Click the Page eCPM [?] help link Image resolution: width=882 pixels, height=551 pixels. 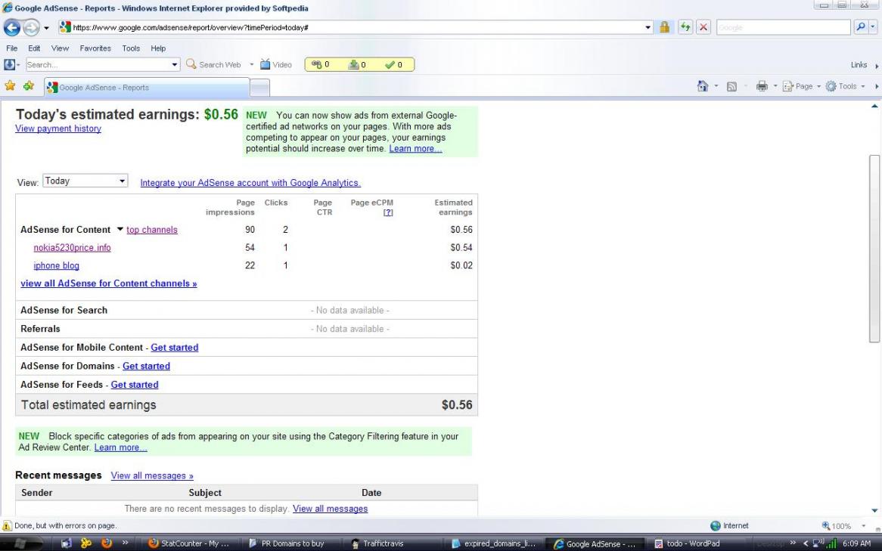[388, 212]
